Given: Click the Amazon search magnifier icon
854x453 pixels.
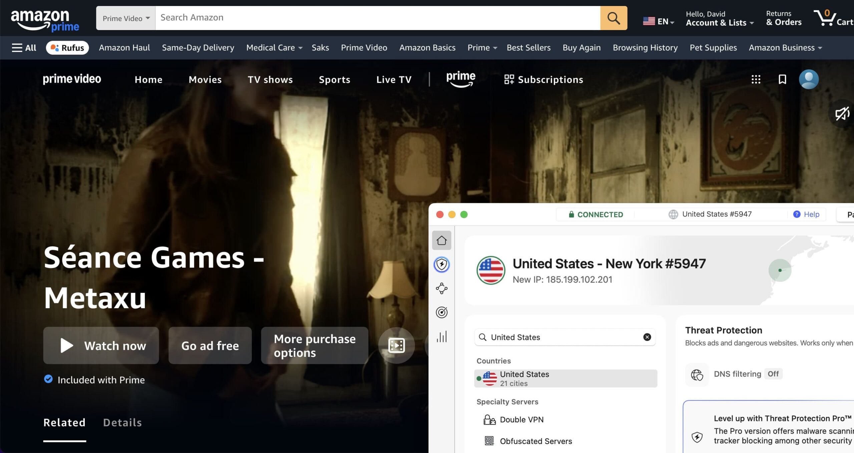Looking at the screenshot, I should tap(613, 18).
